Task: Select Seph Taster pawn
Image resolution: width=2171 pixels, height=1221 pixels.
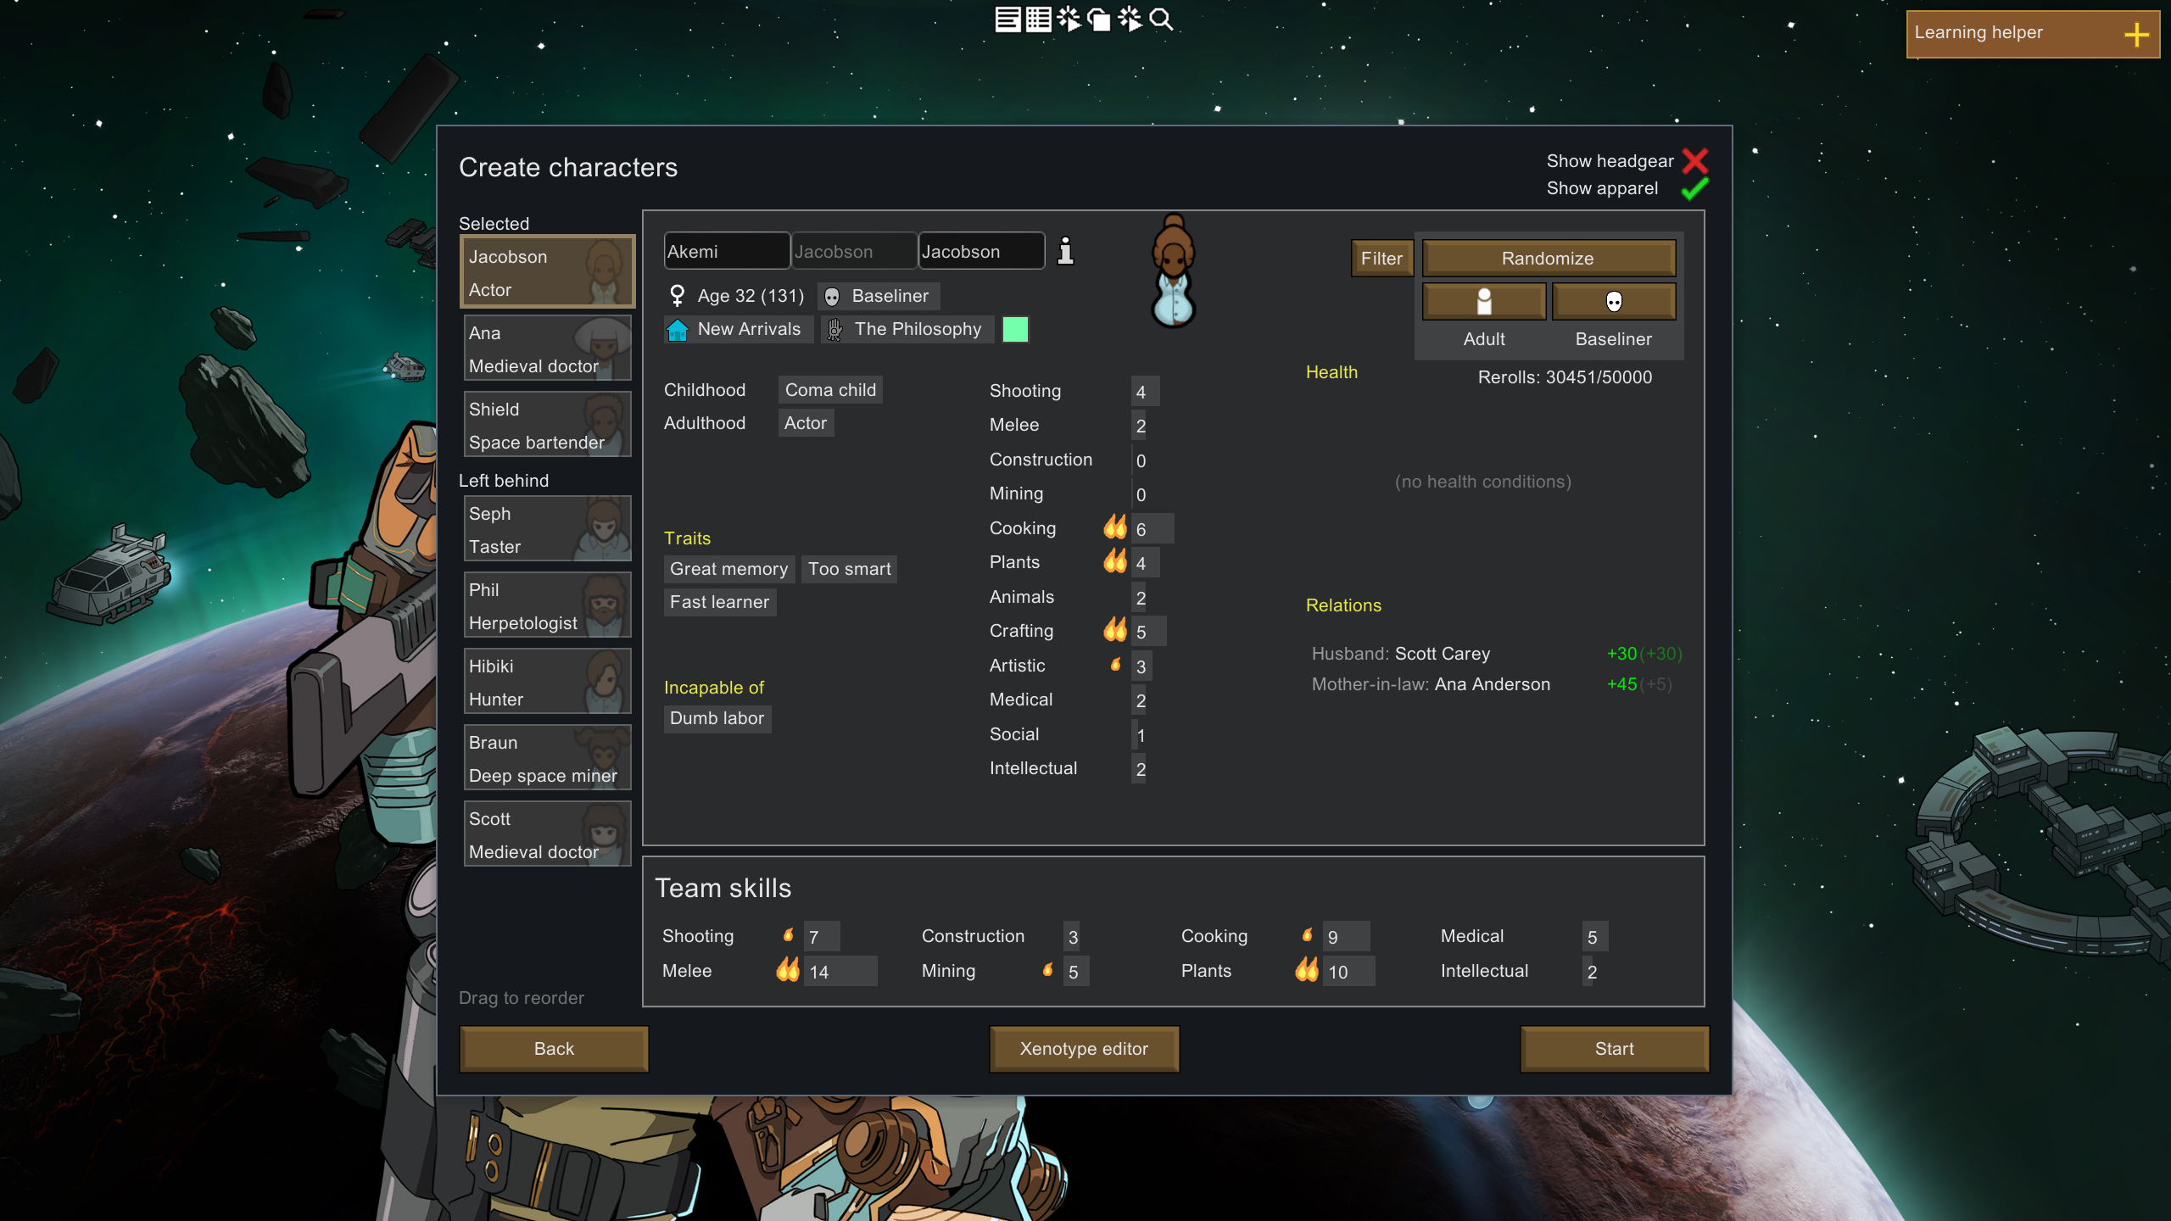Action: [x=547, y=529]
